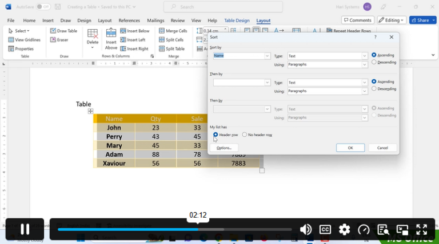This screenshot has width=439, height=244.
Task: Pause the video playback
Action: click(x=25, y=229)
